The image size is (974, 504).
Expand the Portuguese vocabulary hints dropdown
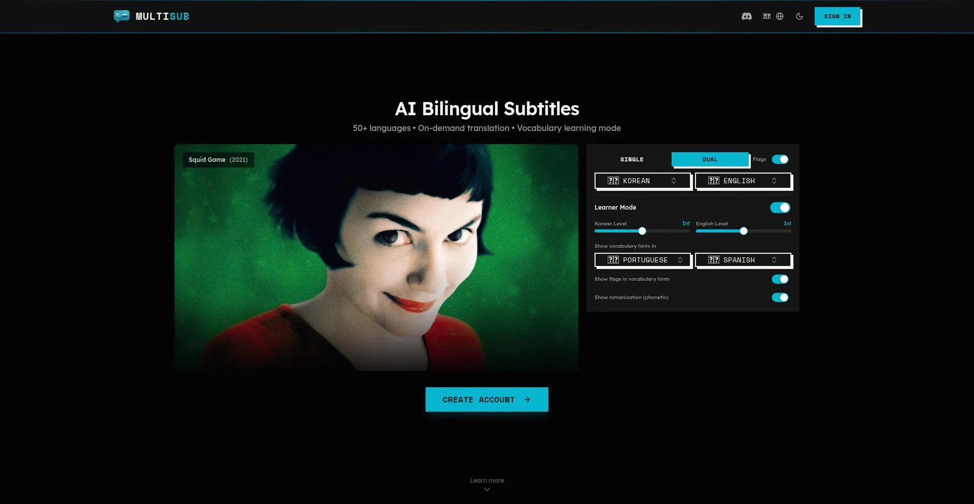point(642,260)
